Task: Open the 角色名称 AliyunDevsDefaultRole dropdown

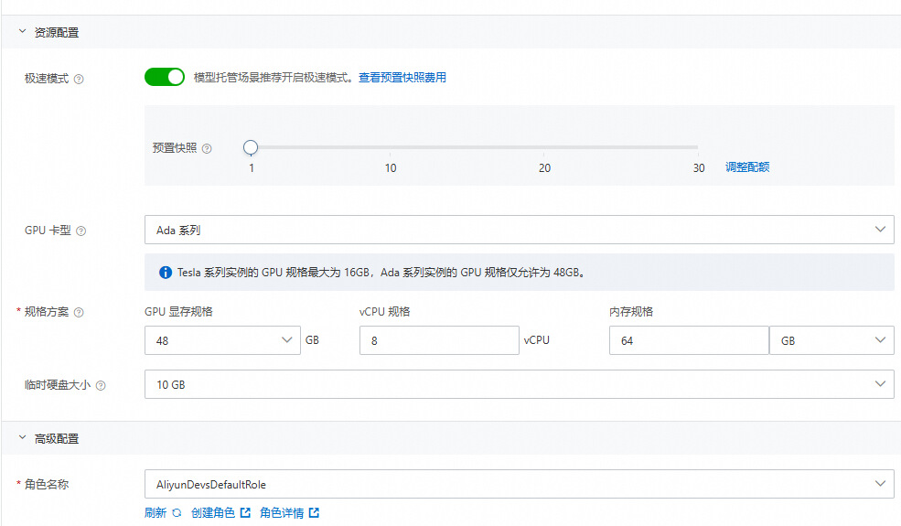Action: [519, 484]
